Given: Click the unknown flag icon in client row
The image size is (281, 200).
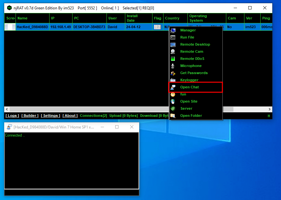Looking at the screenshot, I should pos(158,27).
